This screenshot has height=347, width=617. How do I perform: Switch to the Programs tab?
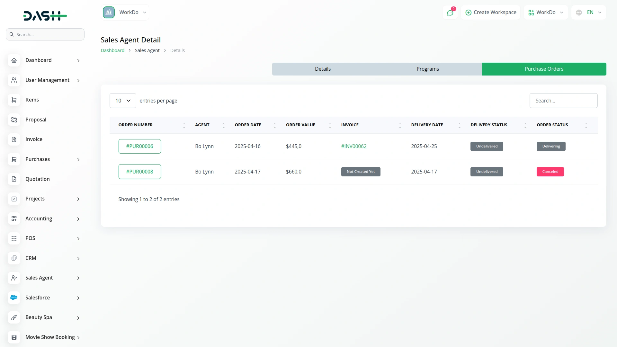pyautogui.click(x=427, y=69)
